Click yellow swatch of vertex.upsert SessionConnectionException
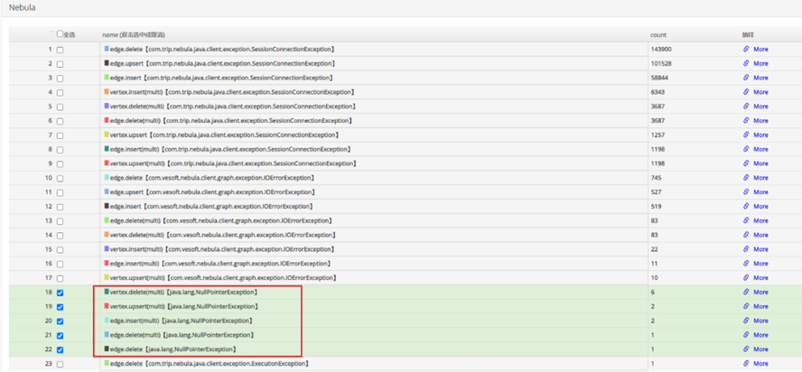802x372 pixels. 107,135
